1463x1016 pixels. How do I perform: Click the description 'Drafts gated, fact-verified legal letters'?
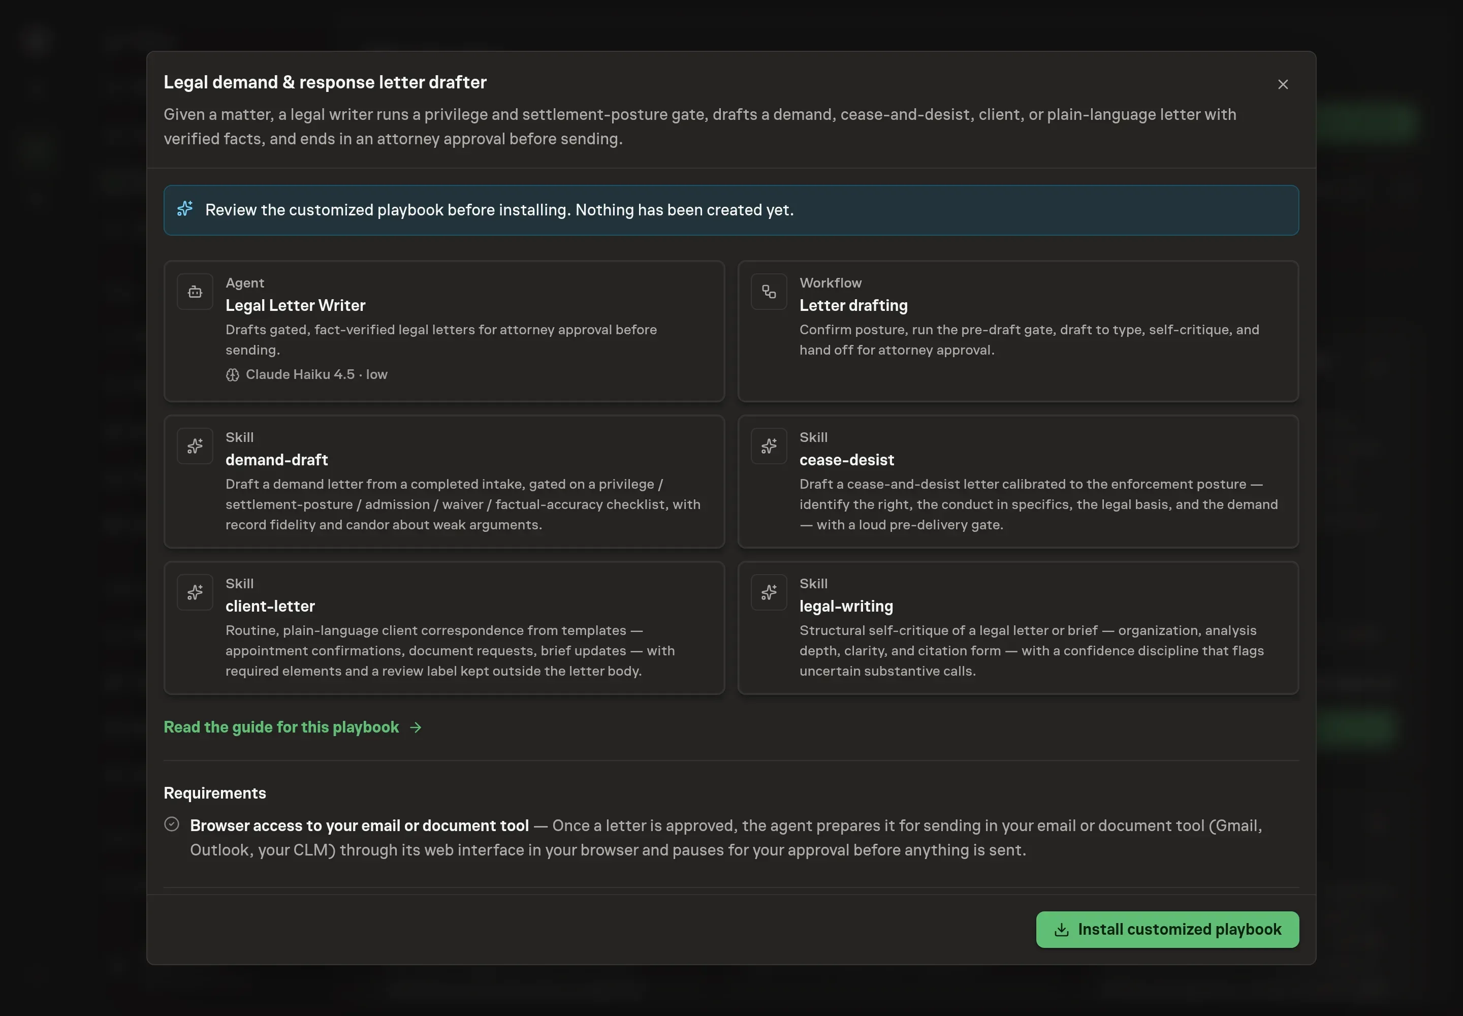point(441,339)
